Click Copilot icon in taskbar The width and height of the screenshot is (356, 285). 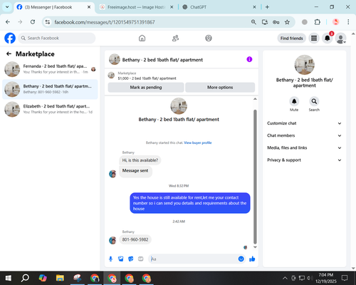[x=43, y=278]
